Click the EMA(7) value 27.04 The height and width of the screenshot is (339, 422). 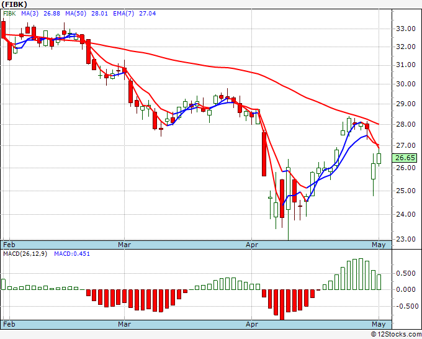[x=148, y=14]
